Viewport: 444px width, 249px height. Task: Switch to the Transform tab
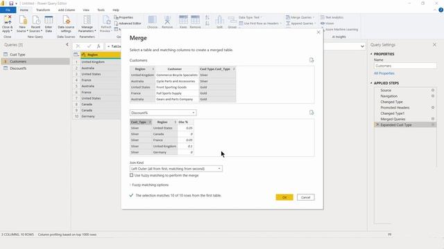(43, 10)
